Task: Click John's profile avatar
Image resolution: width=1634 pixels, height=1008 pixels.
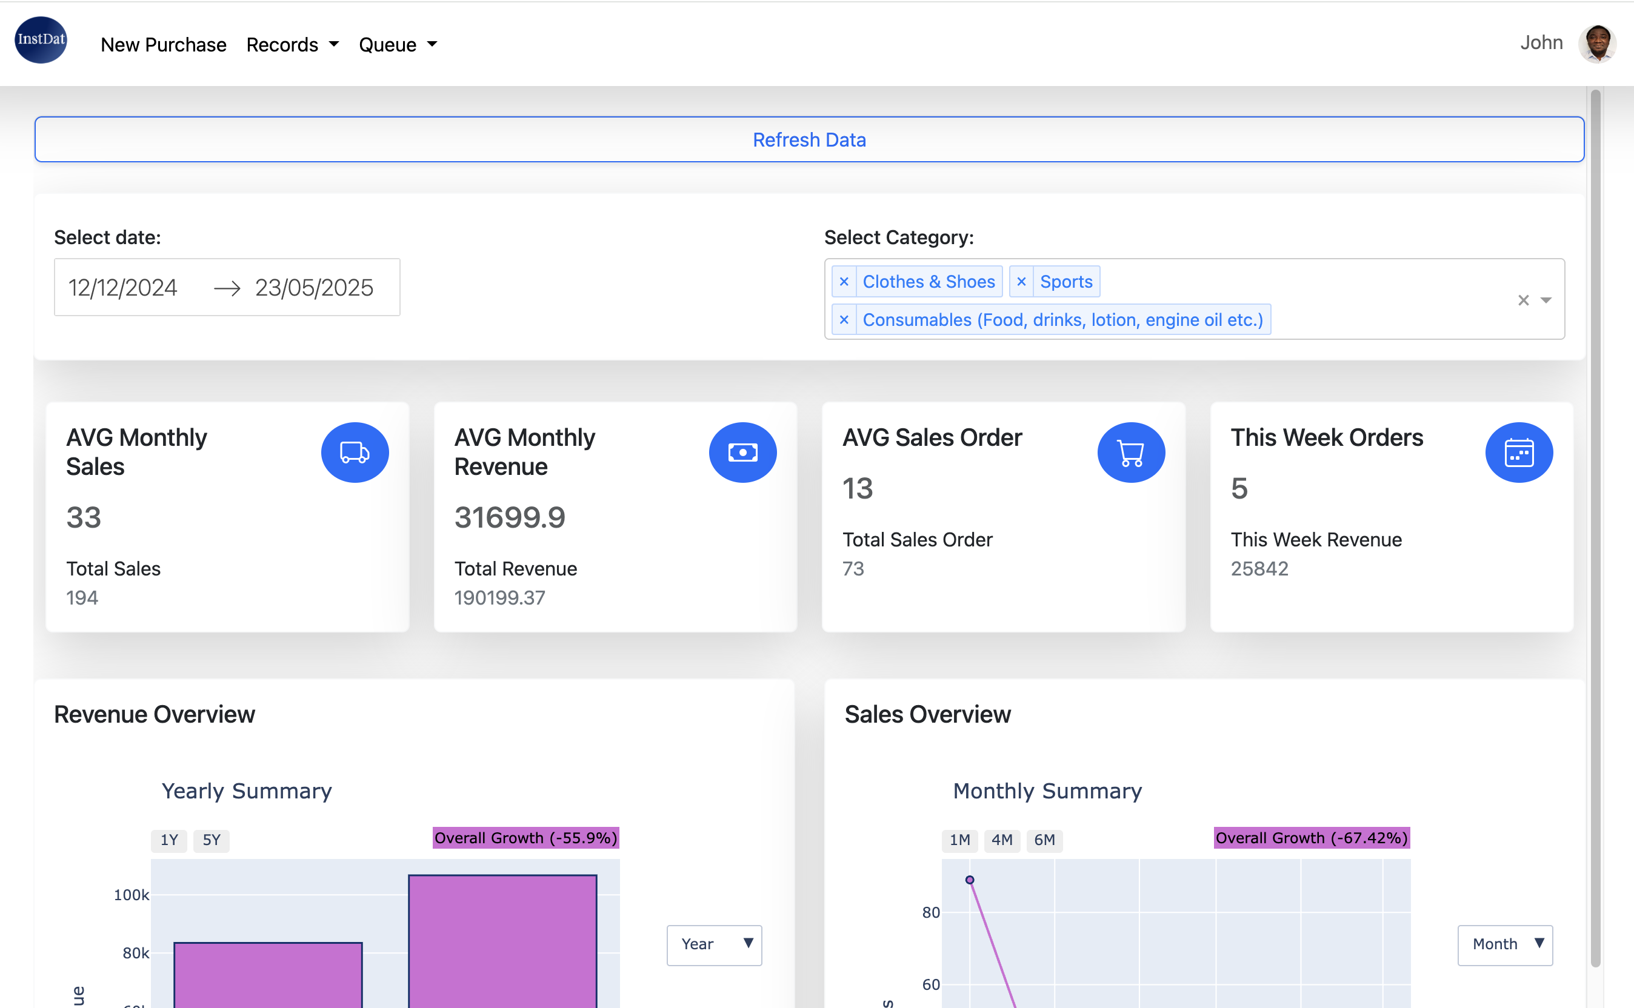Action: [1596, 44]
